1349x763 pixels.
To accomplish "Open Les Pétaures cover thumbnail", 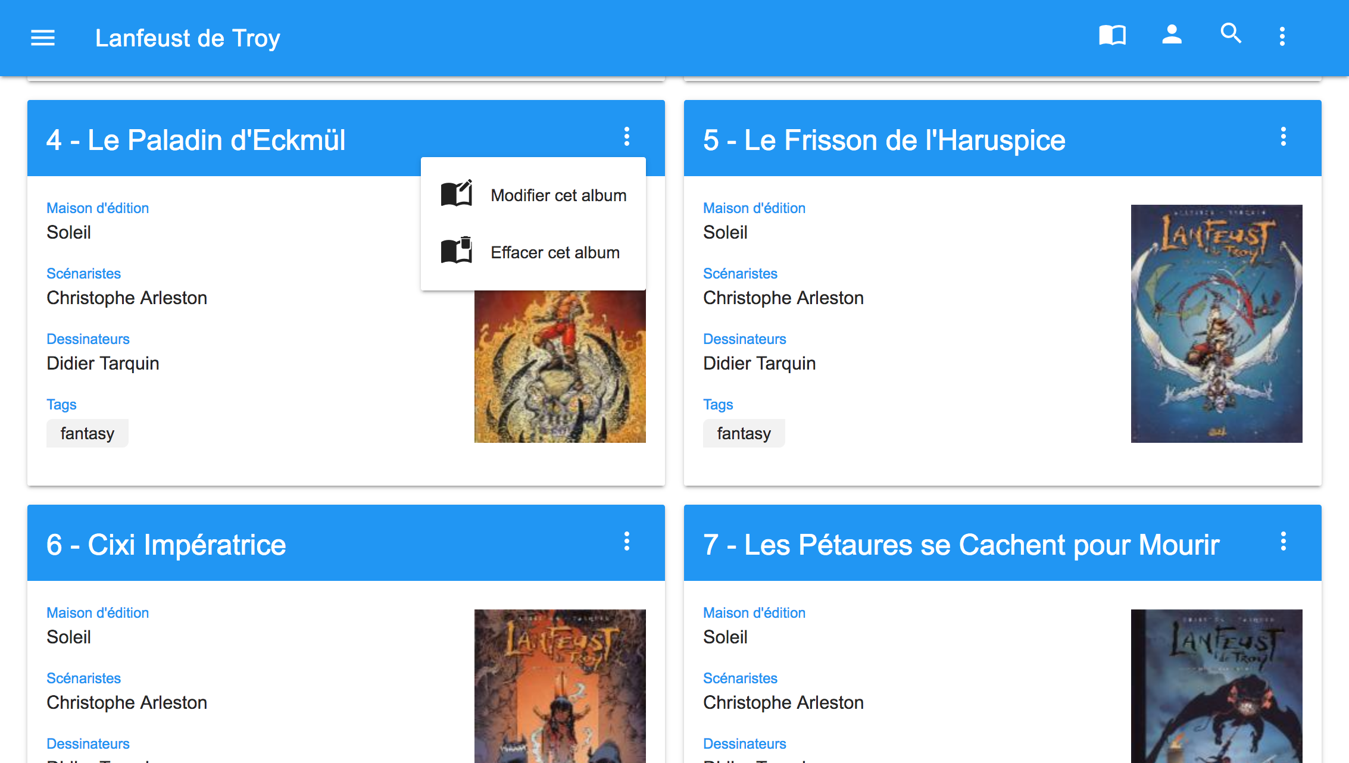I will point(1217,686).
